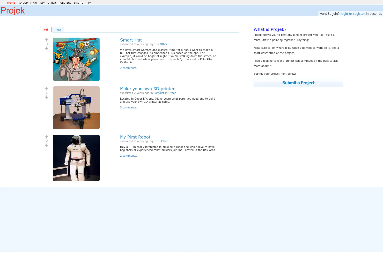Open the RANDOM navigation link
This screenshot has height=269, width=383.
(23, 3)
